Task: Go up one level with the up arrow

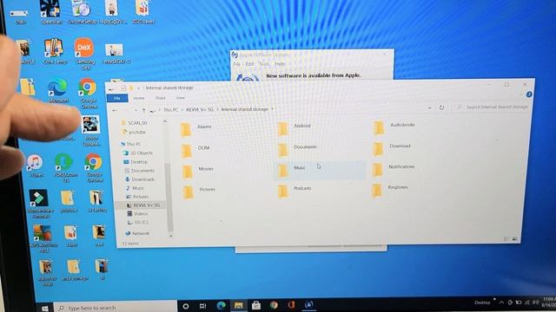Action: coord(143,110)
